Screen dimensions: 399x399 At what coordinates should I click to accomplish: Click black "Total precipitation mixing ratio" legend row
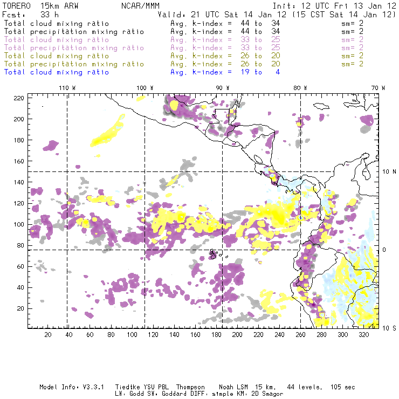coord(74,32)
